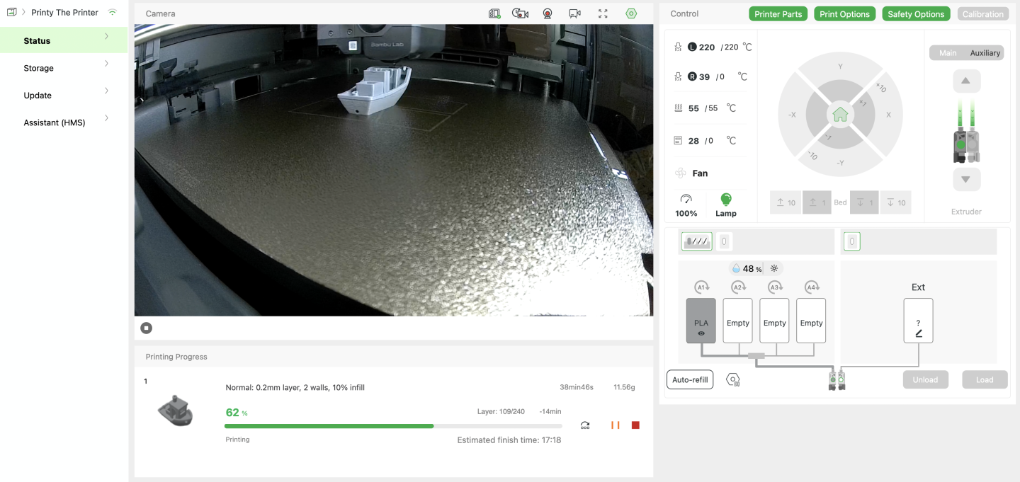Open camera settings hexagon icon
Image resolution: width=1020 pixels, height=482 pixels.
(x=631, y=13)
